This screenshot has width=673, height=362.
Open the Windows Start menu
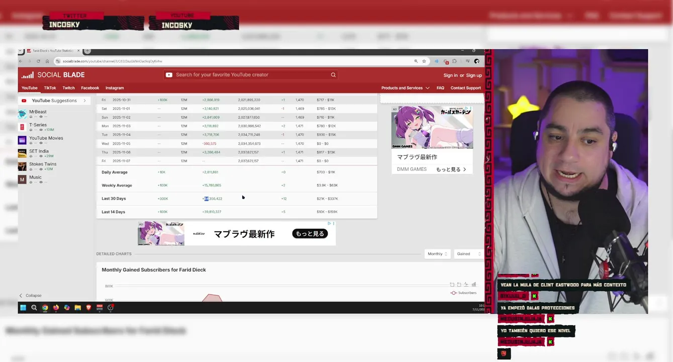tap(23, 308)
